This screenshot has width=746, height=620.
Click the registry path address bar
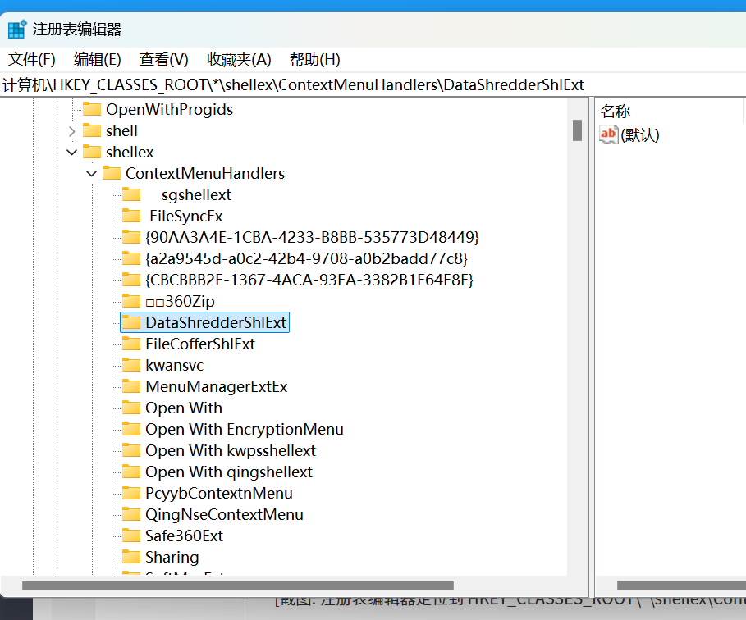point(373,85)
